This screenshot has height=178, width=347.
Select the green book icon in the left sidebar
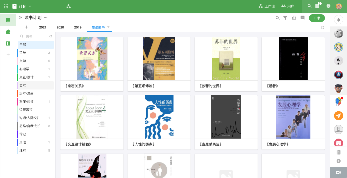point(8,20)
